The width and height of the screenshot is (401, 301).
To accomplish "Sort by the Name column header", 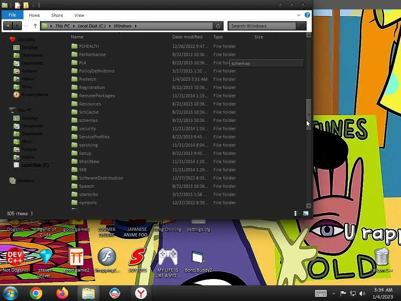I will pyautogui.click(x=77, y=37).
